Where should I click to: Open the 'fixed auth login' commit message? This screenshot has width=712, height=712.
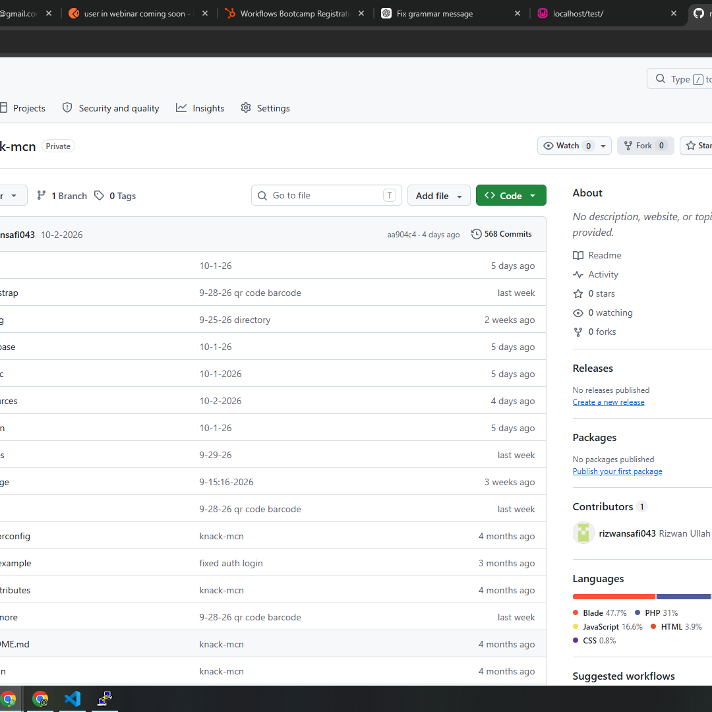click(231, 563)
